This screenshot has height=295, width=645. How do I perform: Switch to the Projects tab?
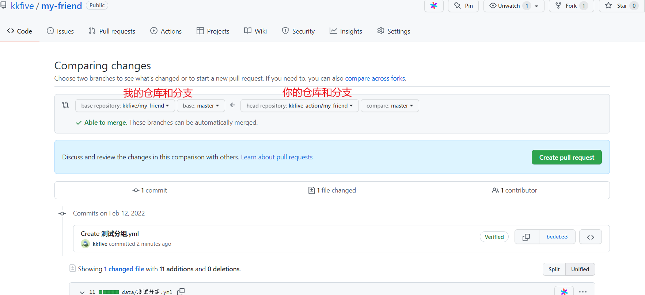click(213, 31)
